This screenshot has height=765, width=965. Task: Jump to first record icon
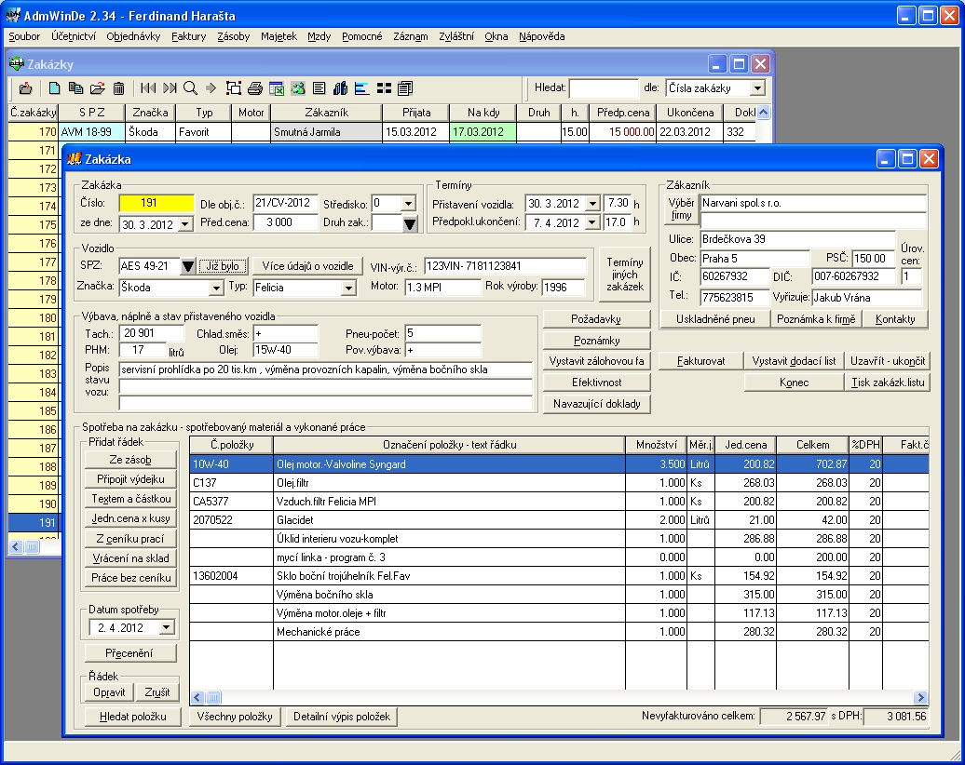tap(148, 88)
